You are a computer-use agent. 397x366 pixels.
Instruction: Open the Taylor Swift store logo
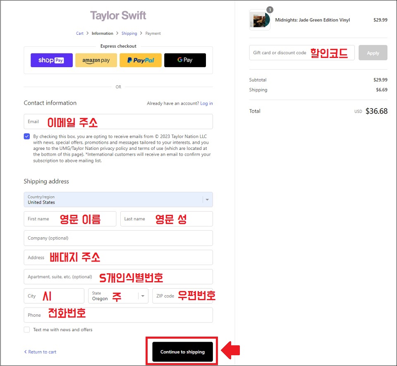click(x=118, y=15)
